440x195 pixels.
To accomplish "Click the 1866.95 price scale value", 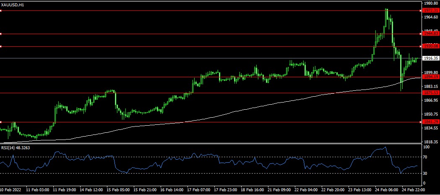I will [431, 100].
